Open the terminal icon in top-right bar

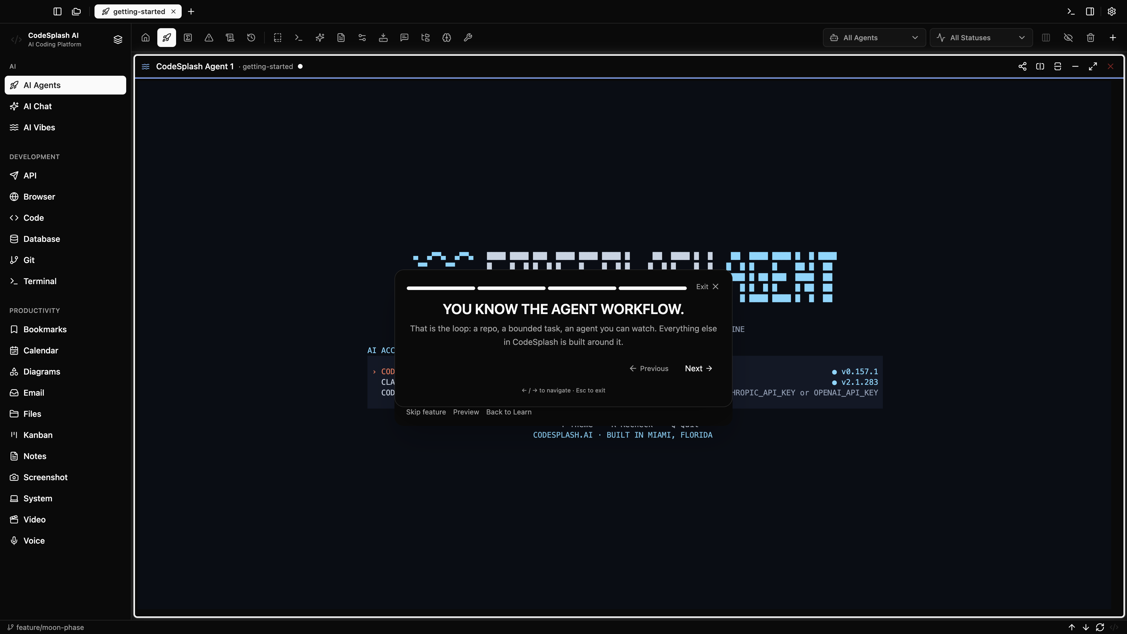click(x=1071, y=11)
